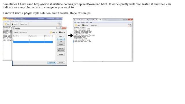This screenshot has height=104, width=185.
Task: Click the 'Replace with' column header
Action: click(x=36, y=36)
